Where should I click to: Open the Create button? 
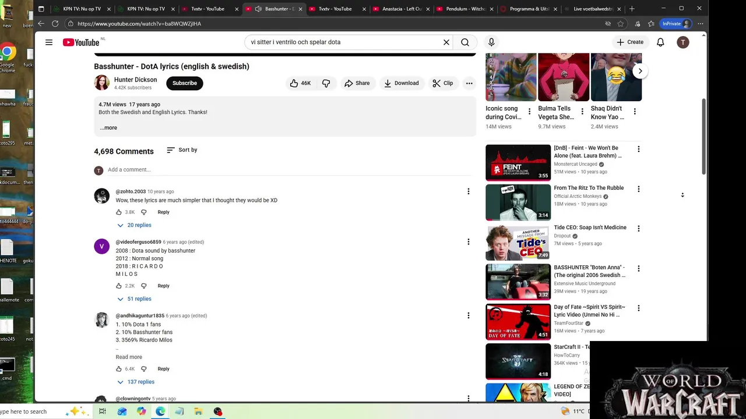631,42
